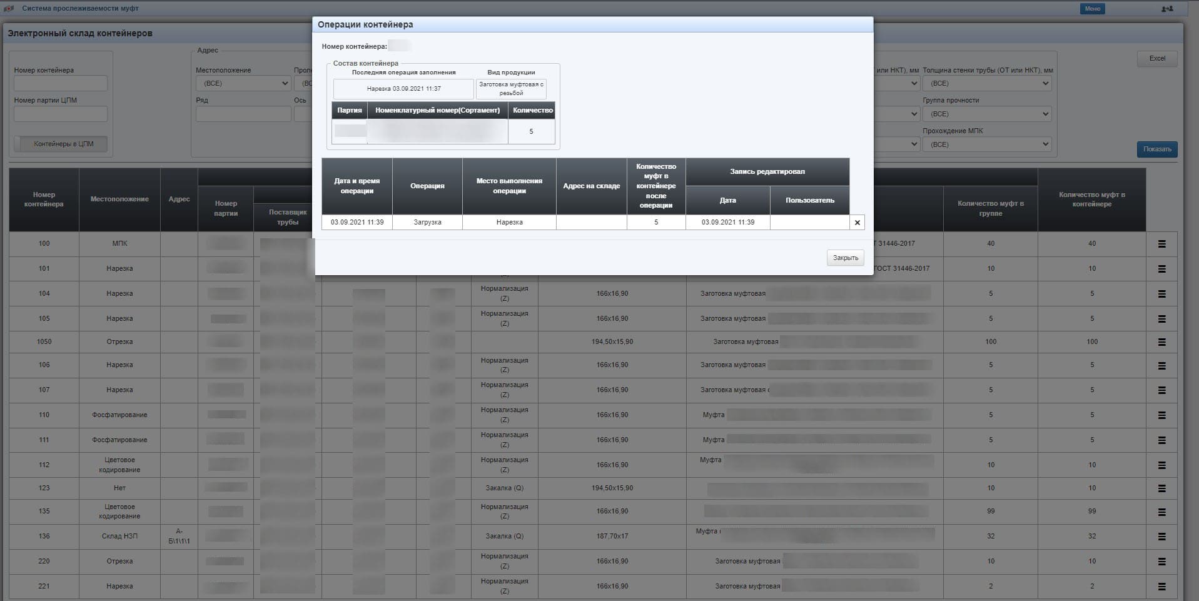Click the user accounts icon in header
This screenshot has width=1199, height=601.
pyautogui.click(x=1166, y=9)
